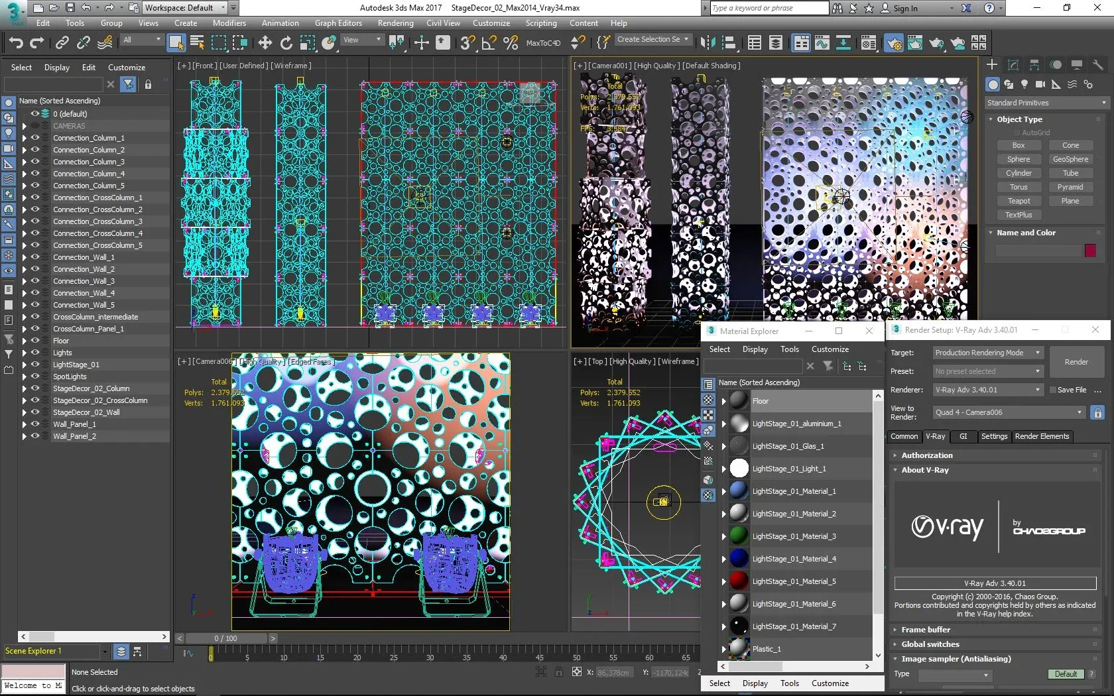Open Production Rendering Mode target dropdown

click(988, 353)
